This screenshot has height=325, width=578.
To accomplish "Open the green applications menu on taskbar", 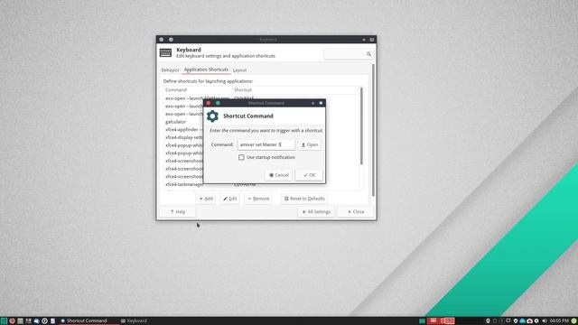I will click(4, 321).
